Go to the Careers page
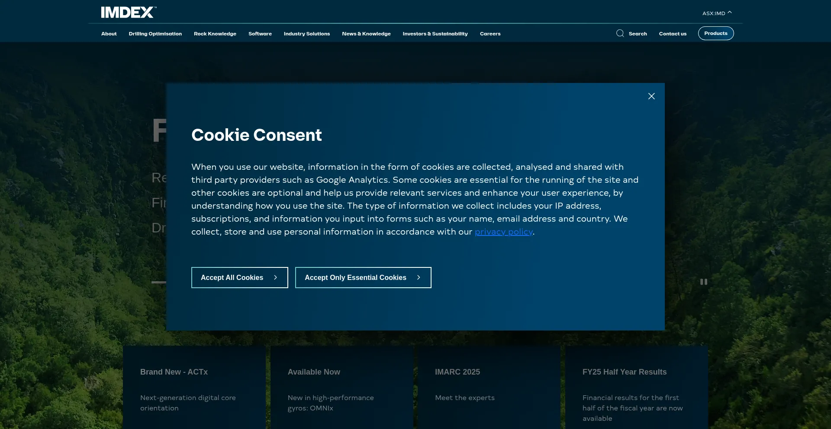Screen dimensions: 831x429 point(490,34)
